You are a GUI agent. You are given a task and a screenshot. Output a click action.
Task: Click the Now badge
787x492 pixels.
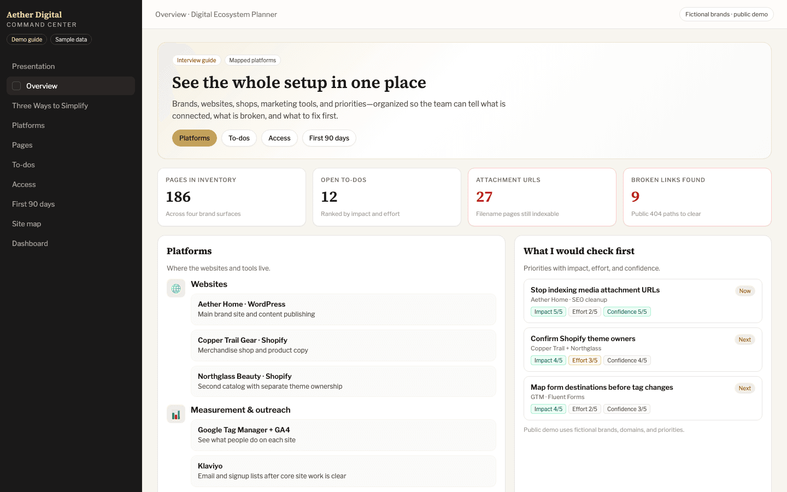click(745, 291)
